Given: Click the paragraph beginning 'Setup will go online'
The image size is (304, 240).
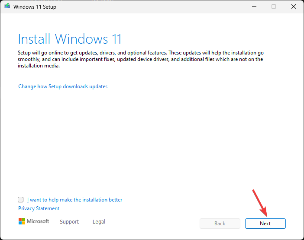Looking at the screenshot, I should [x=141, y=59].
